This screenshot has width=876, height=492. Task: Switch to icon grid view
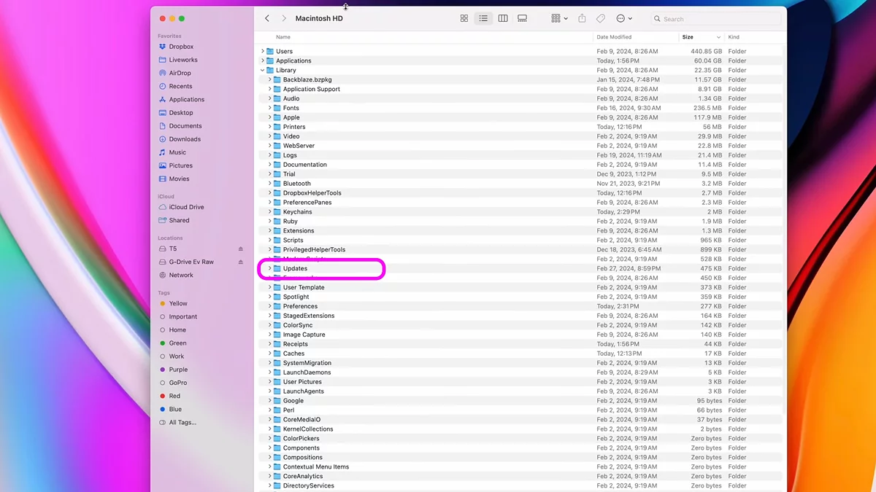click(464, 18)
